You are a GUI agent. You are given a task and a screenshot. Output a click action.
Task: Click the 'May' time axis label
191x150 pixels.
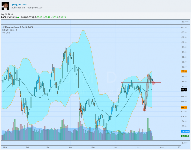point(93,147)
